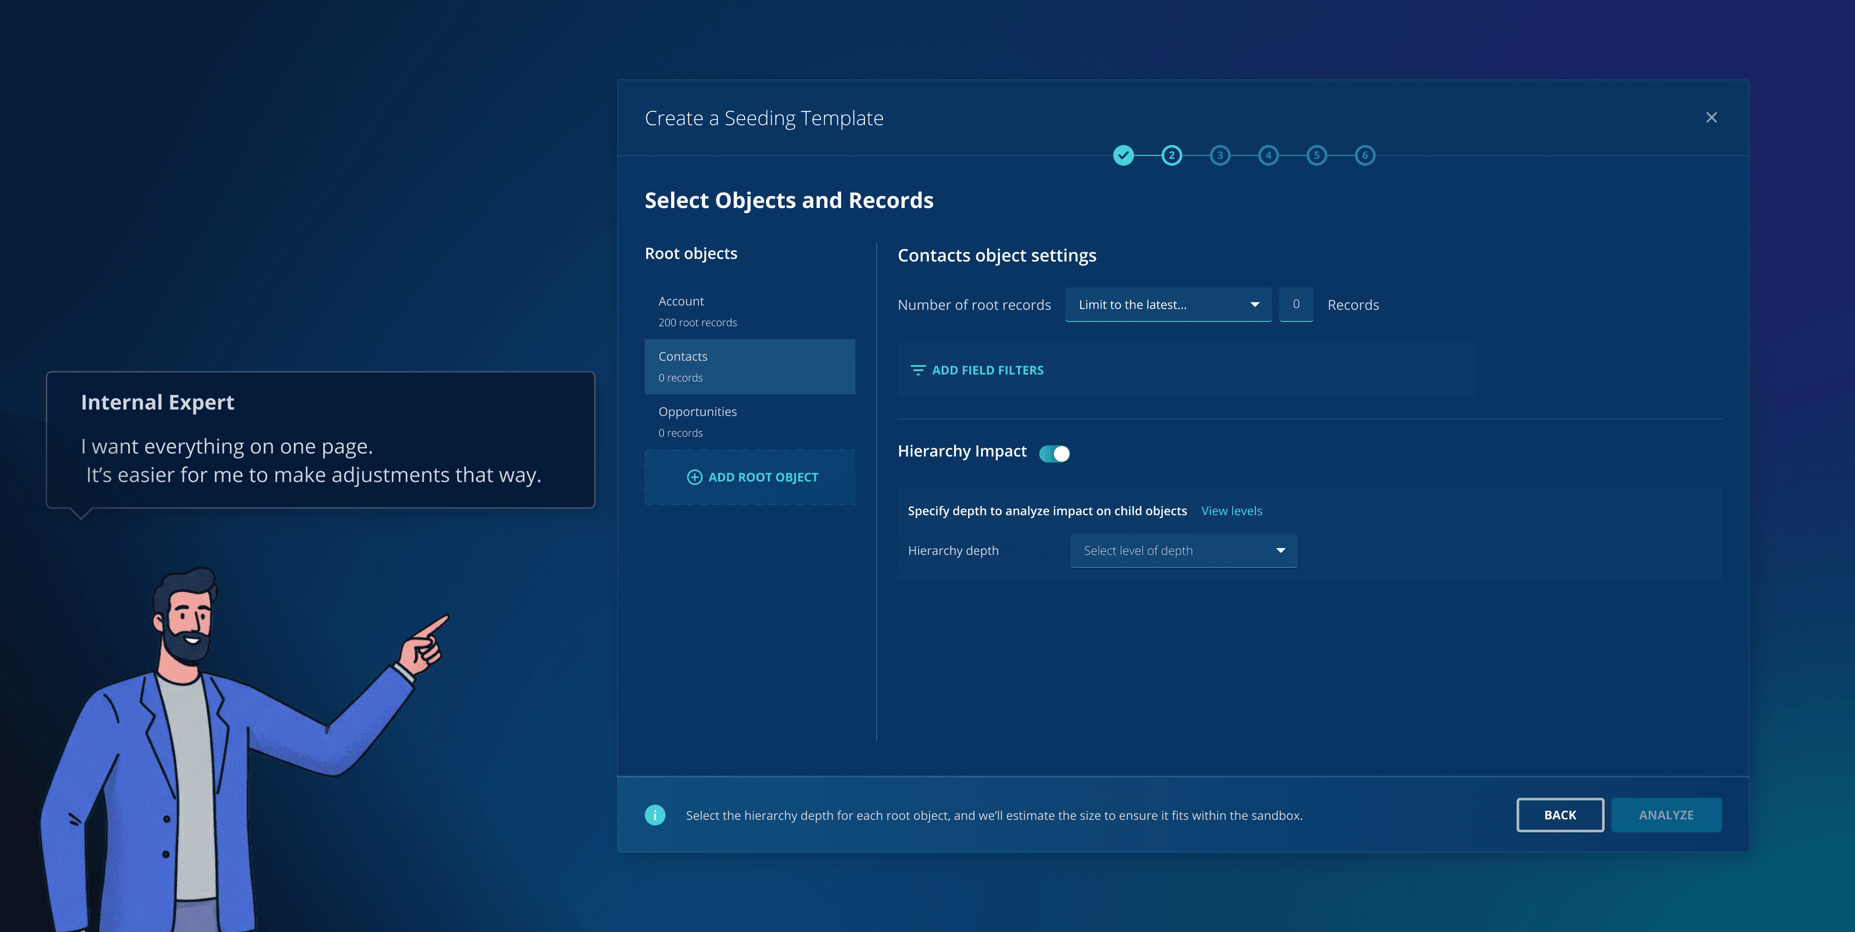Select the Account root object
1855x932 pixels.
749,311
